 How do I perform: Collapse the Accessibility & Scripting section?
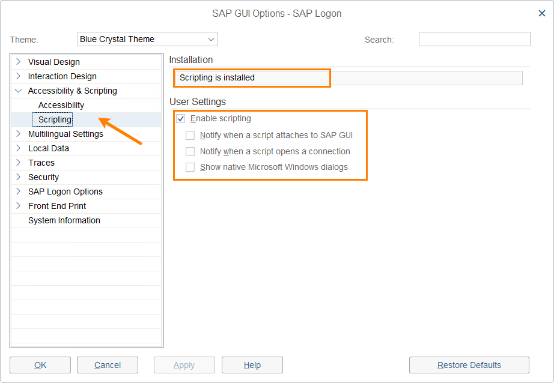pos(19,91)
